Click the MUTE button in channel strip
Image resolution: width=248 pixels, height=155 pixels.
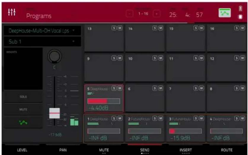point(23,109)
